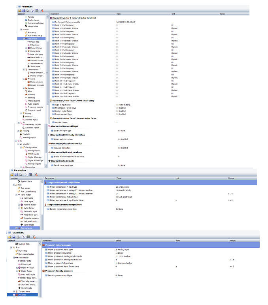The width and height of the screenshot is (268, 305).
Task: Click '1: Meter factor [-]' value of Type of input
Action: [x=124, y=105]
